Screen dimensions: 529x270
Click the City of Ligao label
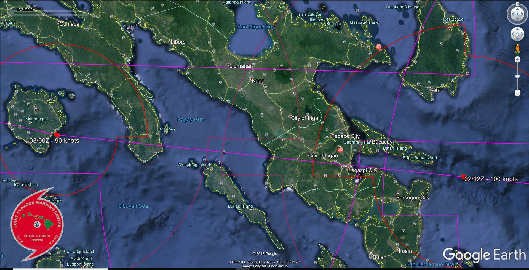pyautogui.click(x=323, y=155)
